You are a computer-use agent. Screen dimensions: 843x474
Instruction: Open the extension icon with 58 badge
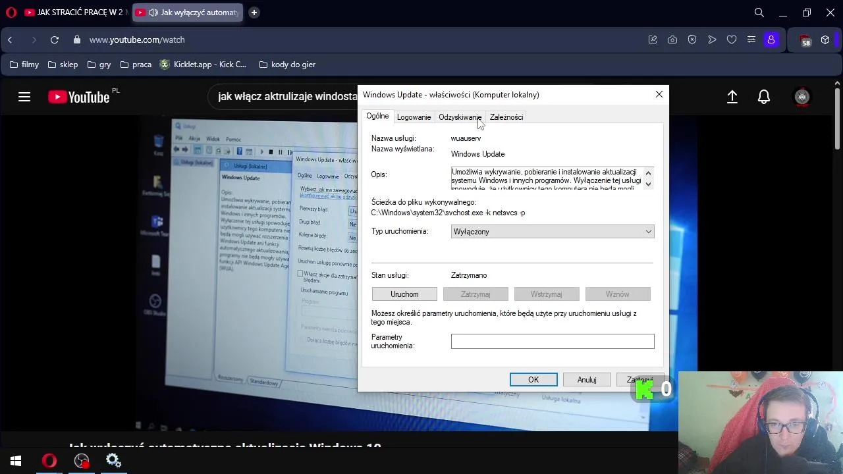point(805,41)
